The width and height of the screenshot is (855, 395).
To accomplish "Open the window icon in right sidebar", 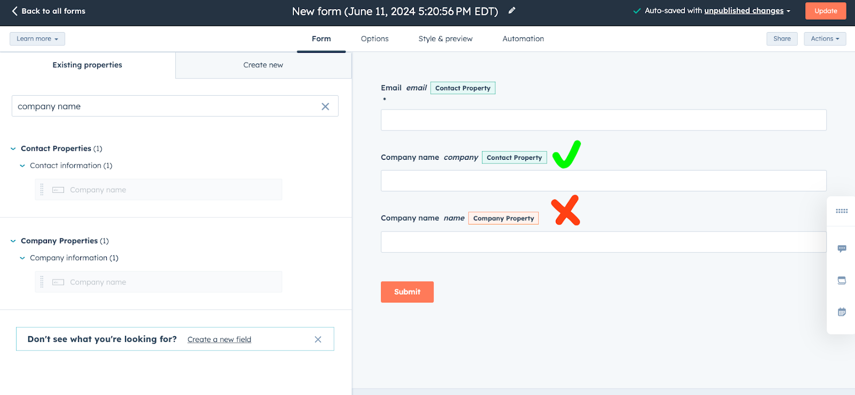I will [842, 280].
